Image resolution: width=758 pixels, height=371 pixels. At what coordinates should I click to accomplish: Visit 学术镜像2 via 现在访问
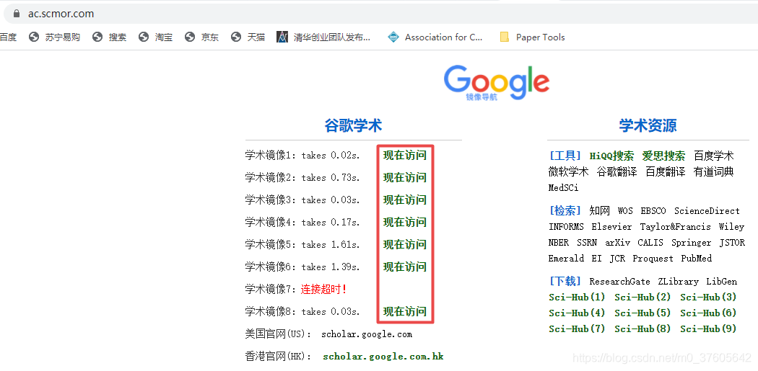pyautogui.click(x=404, y=177)
